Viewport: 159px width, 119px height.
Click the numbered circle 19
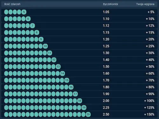(84, 108)
